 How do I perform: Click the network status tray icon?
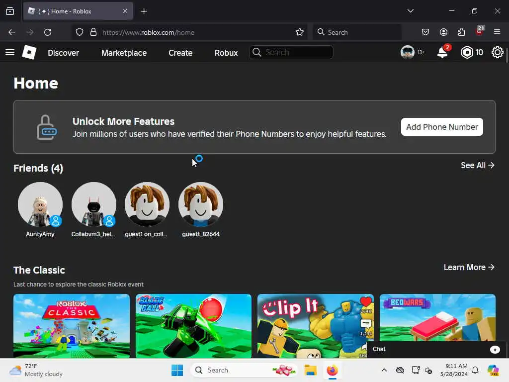coord(416,370)
